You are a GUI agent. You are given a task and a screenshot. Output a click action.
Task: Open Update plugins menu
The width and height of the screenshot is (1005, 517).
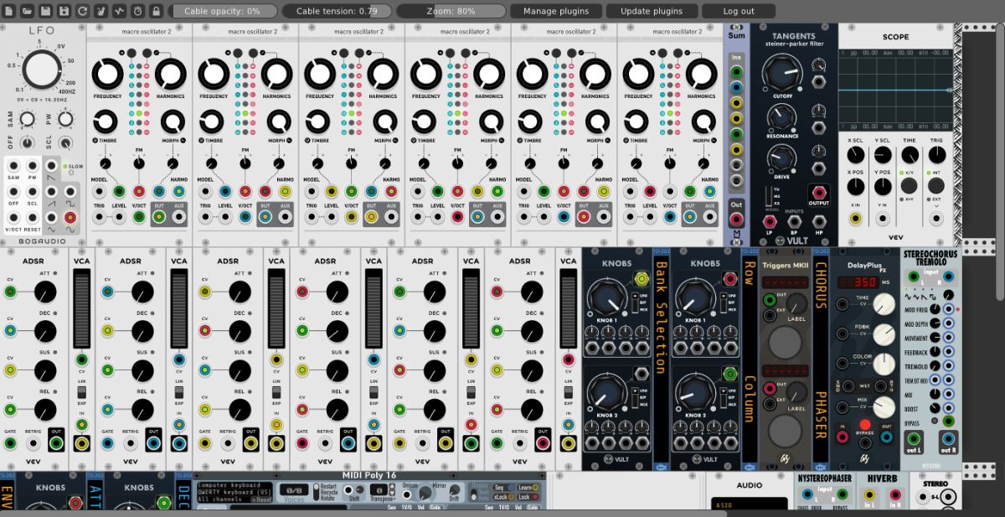tap(651, 11)
